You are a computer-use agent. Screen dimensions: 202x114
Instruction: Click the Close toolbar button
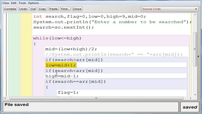pos(77,9)
